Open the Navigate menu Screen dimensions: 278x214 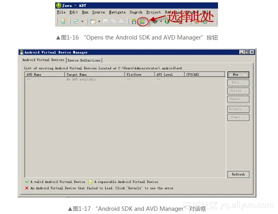pos(117,12)
